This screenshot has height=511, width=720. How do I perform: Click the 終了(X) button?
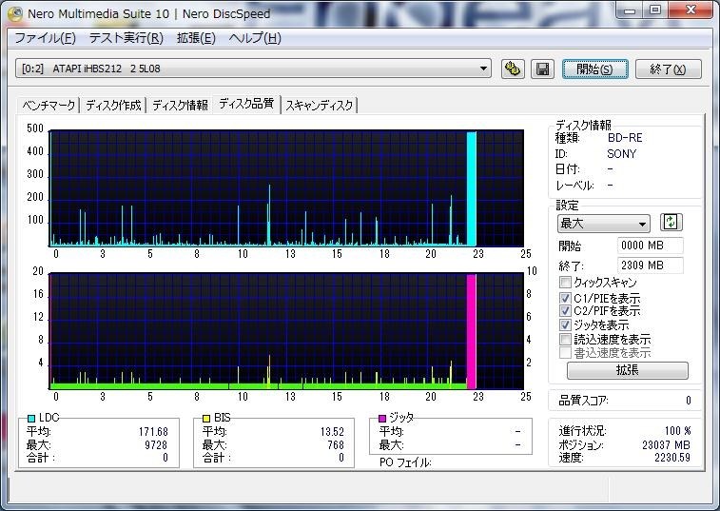coord(668,69)
